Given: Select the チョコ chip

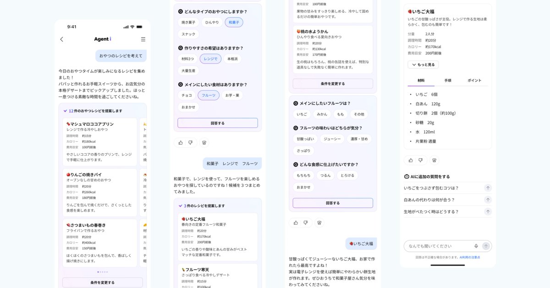Looking at the screenshot, I should 187,95.
